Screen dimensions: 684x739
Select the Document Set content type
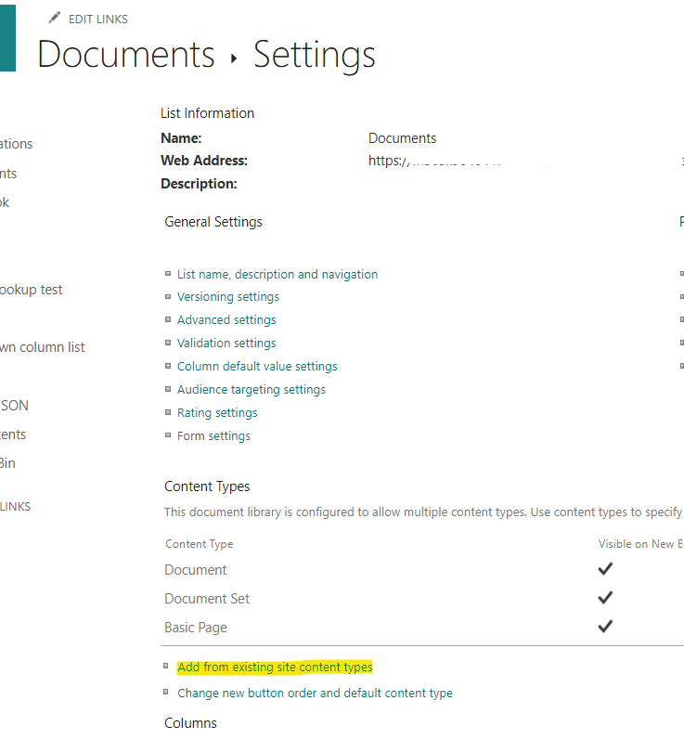click(207, 599)
